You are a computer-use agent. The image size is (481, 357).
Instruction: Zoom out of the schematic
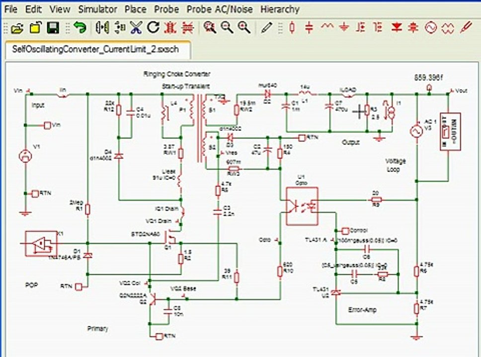coord(227,28)
